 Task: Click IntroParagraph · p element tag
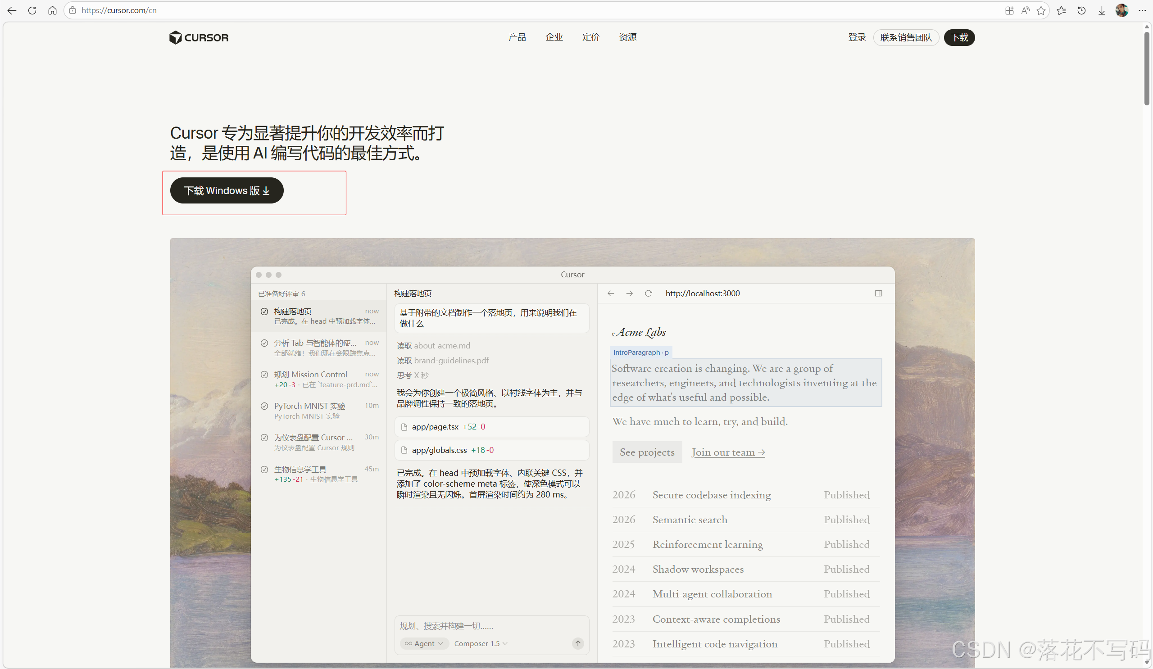[640, 352]
